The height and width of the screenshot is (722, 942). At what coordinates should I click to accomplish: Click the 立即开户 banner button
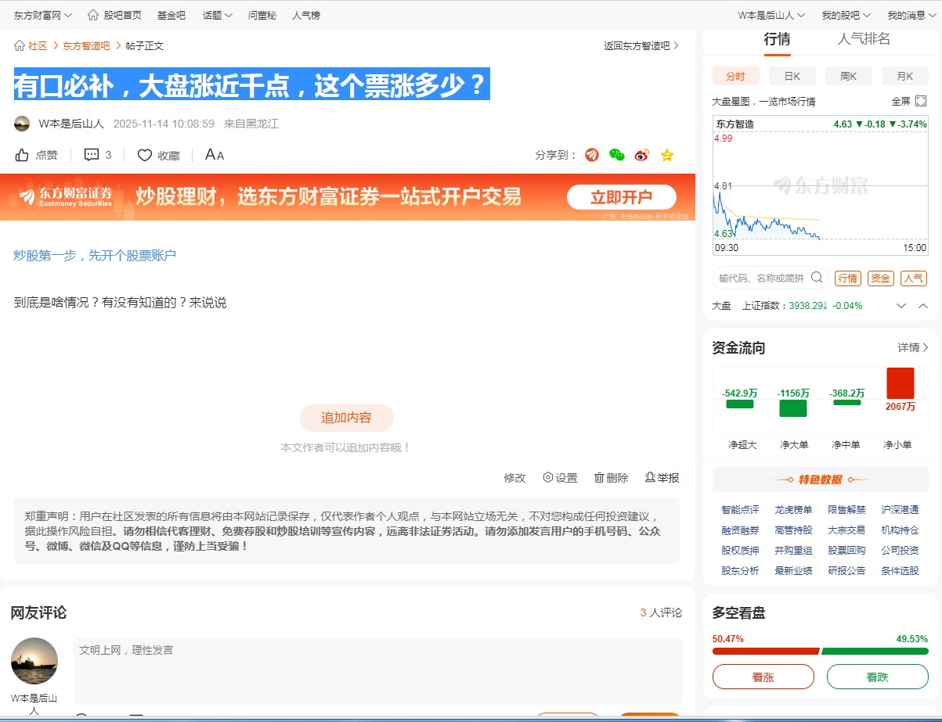[622, 196]
